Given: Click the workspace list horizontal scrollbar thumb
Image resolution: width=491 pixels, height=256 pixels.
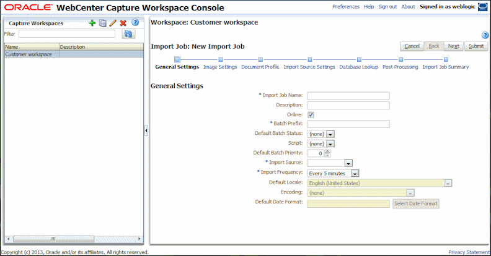Looking at the screenshot, I should (53, 239).
